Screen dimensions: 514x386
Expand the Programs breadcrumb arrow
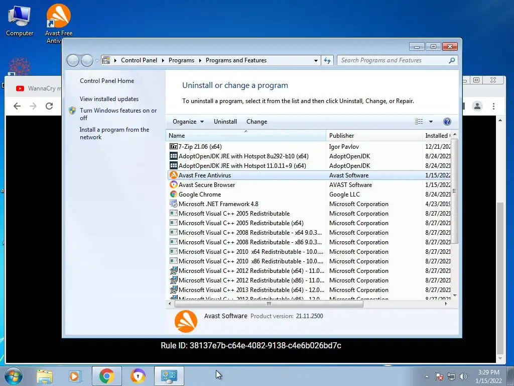(200, 60)
